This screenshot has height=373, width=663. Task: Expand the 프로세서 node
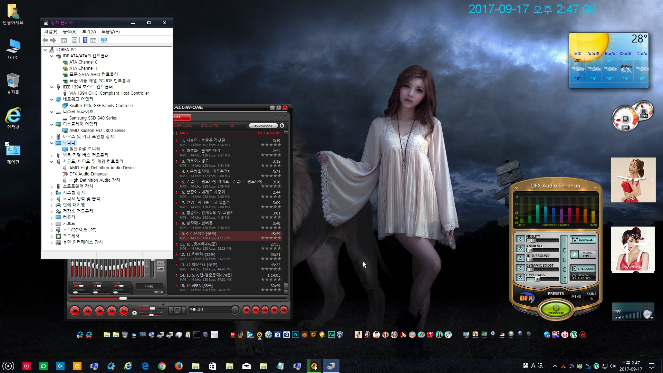click(x=52, y=236)
